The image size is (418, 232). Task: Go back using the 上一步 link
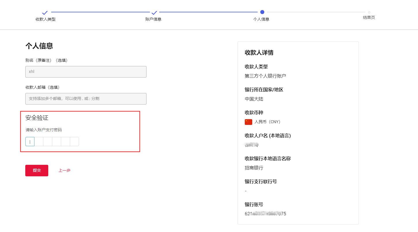pyautogui.click(x=64, y=171)
